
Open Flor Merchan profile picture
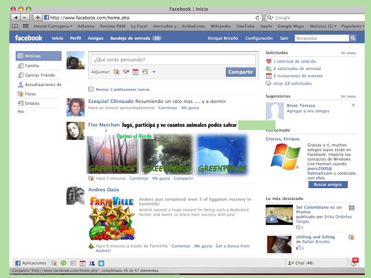pyautogui.click(x=75, y=131)
